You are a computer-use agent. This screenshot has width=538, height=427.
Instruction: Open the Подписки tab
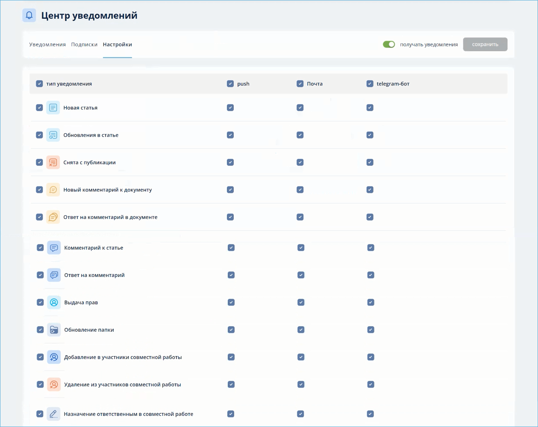(84, 44)
